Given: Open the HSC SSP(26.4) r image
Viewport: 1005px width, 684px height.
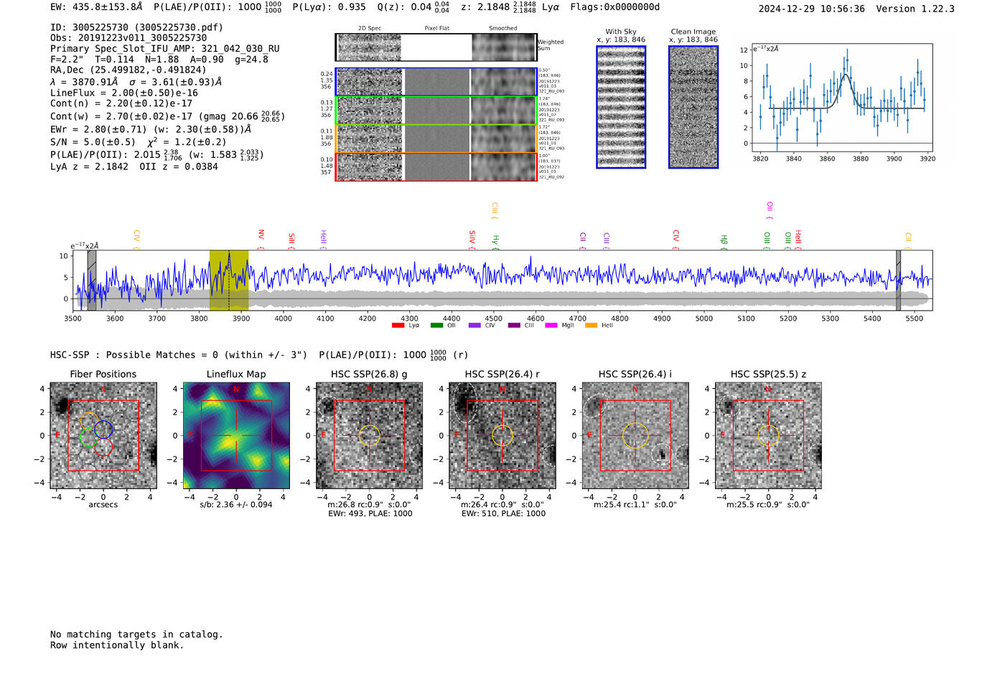Looking at the screenshot, I should tap(502, 436).
